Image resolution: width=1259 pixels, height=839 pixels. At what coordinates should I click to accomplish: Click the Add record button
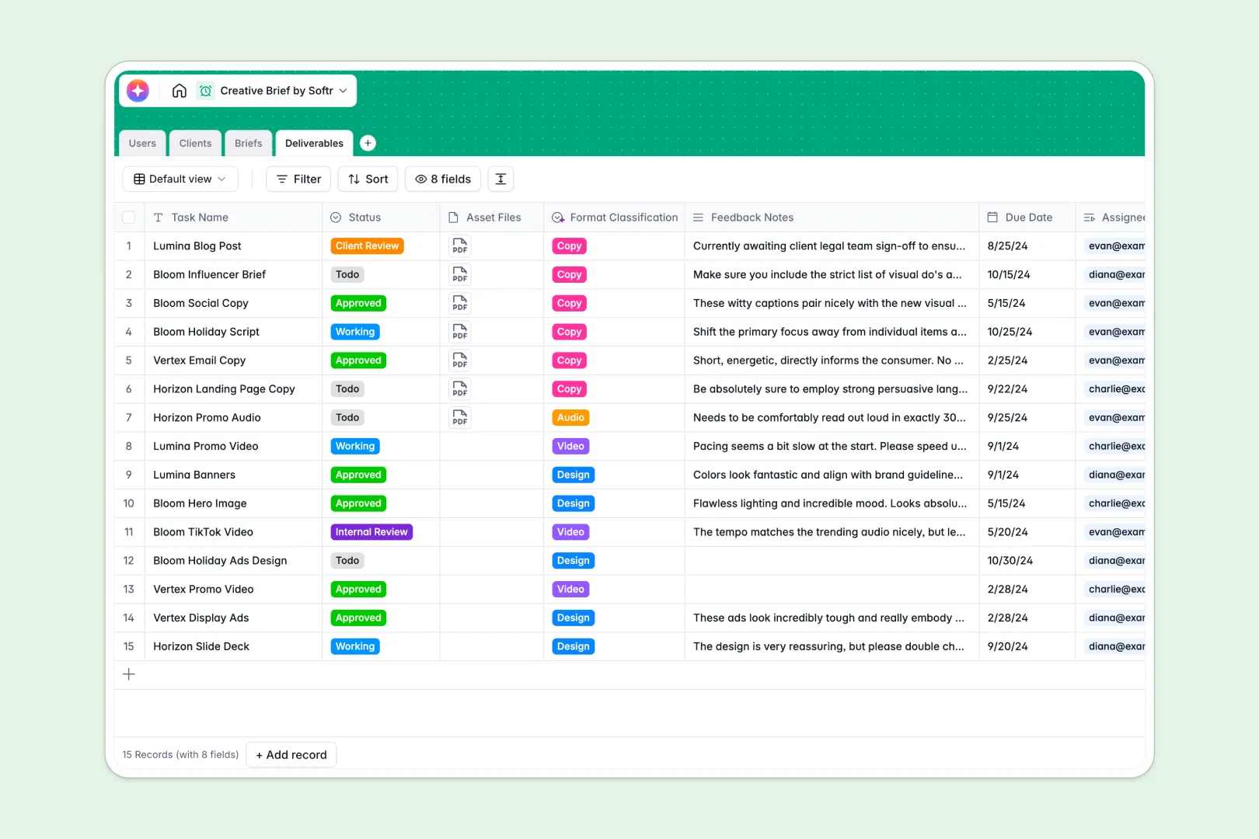point(291,755)
